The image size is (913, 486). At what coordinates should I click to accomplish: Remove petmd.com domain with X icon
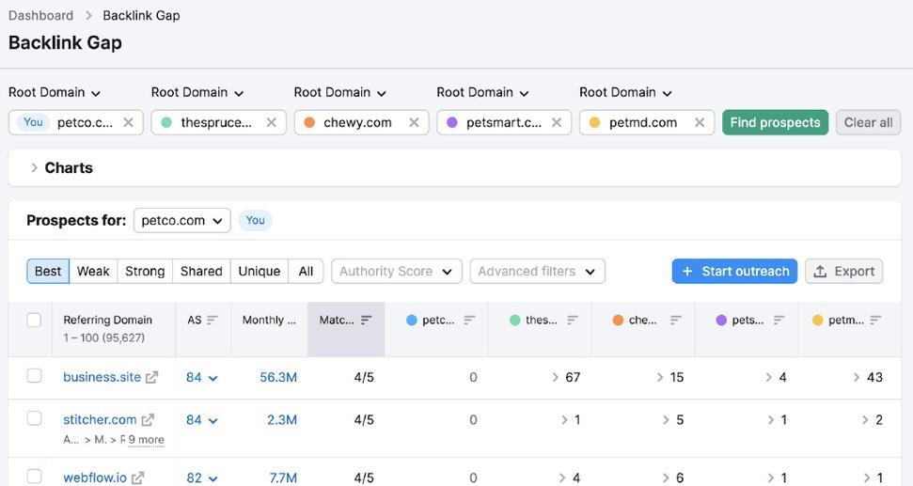(700, 123)
